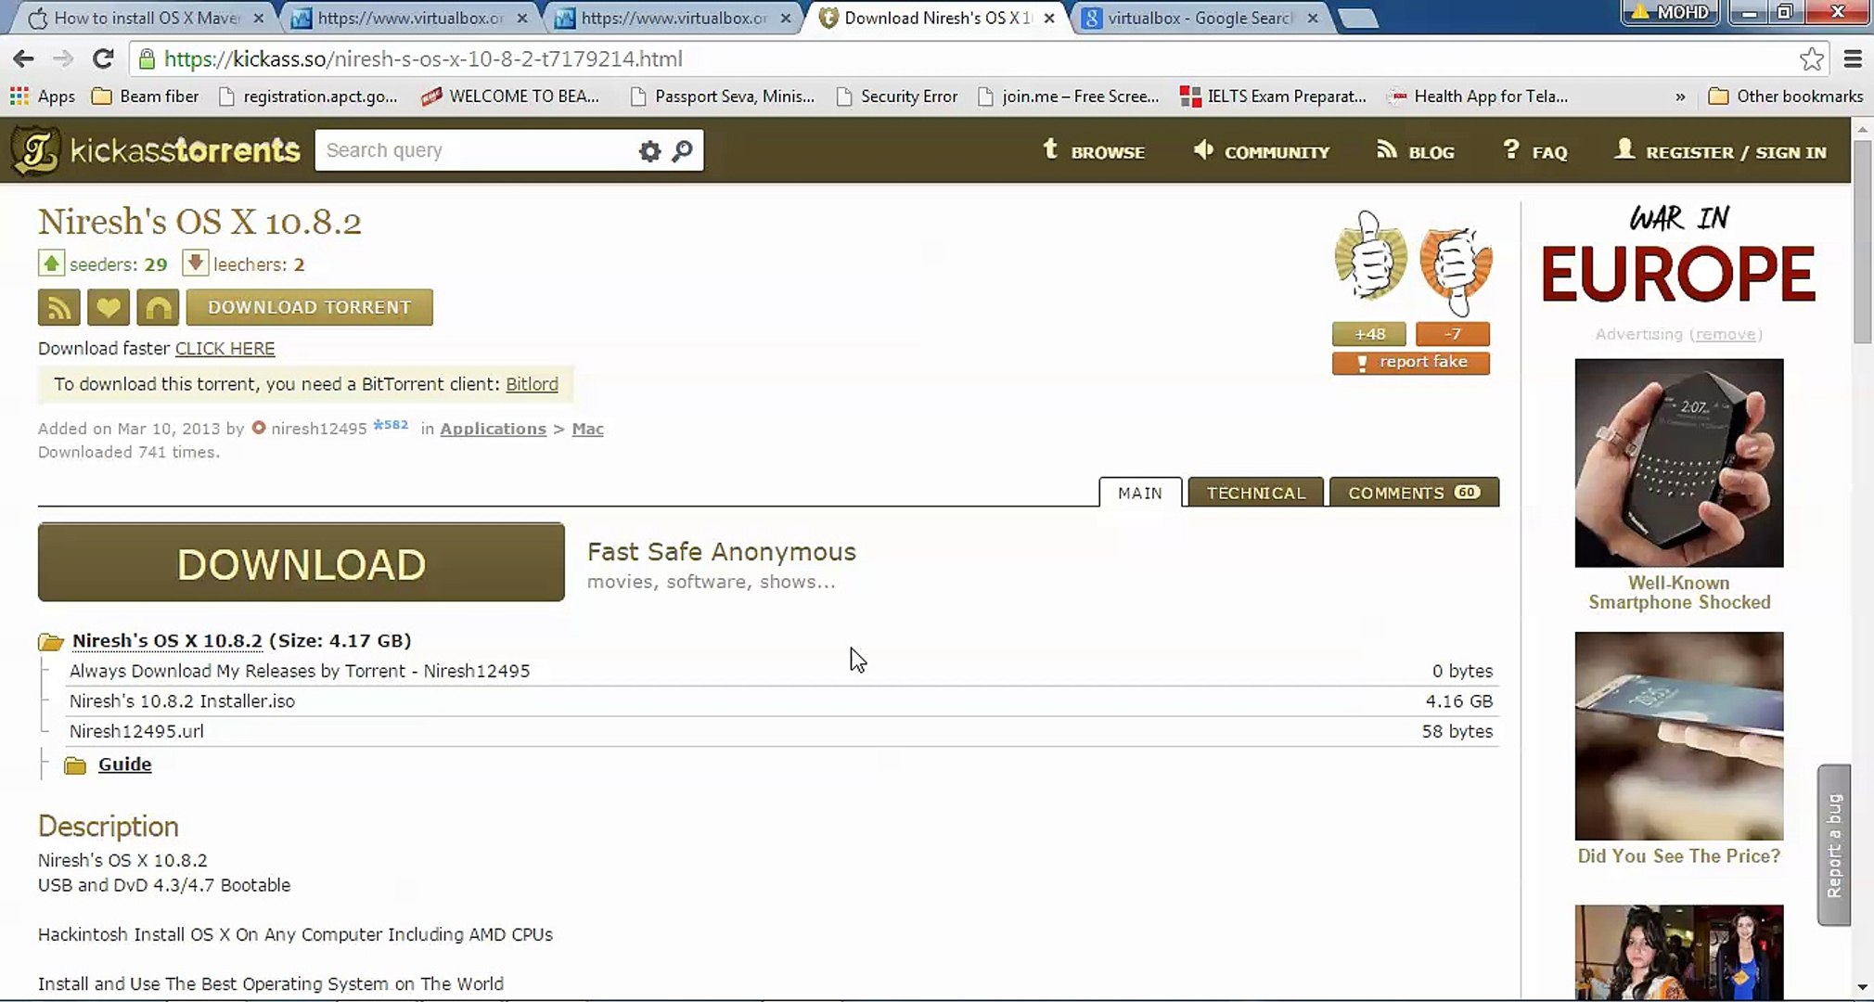This screenshot has height=1002, width=1874.
Task: Click the Report a bug side tab
Action: [1834, 845]
